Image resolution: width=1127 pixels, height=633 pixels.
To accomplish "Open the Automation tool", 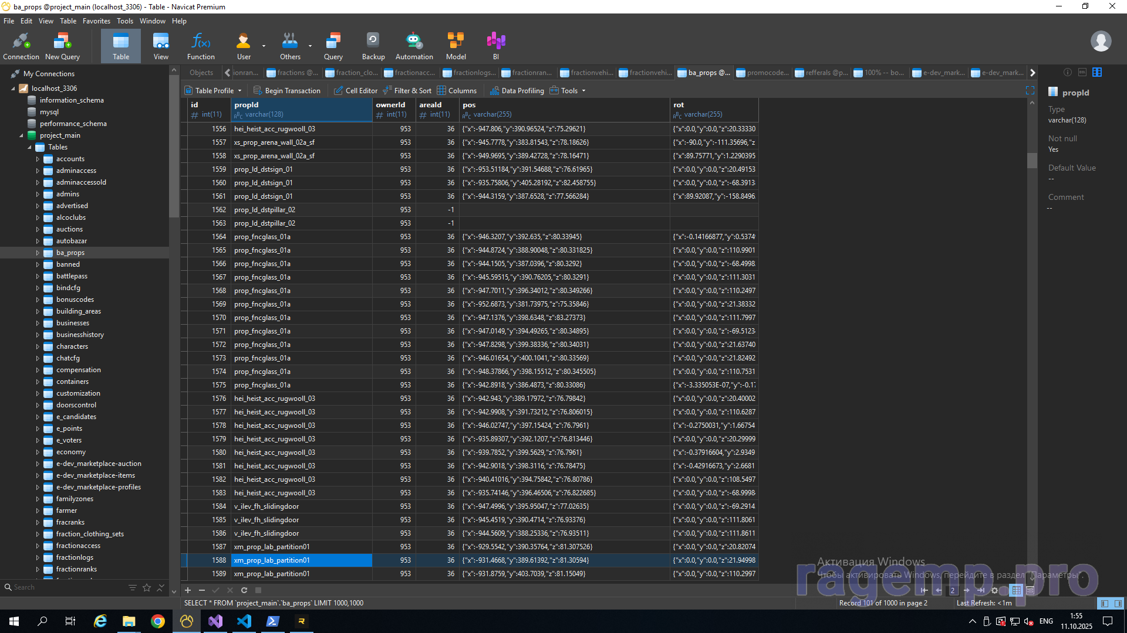I will tap(414, 46).
